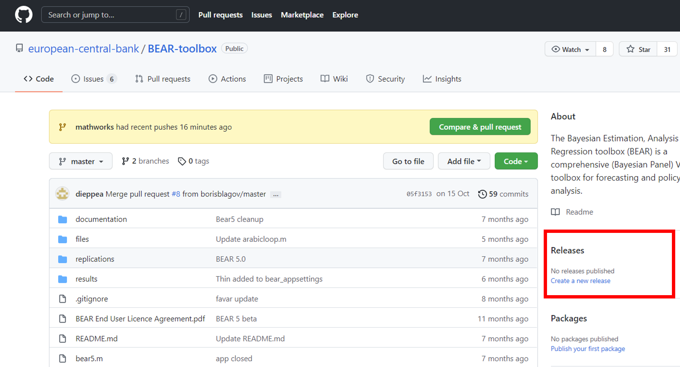Click the file icon beside README.md

[63, 339]
